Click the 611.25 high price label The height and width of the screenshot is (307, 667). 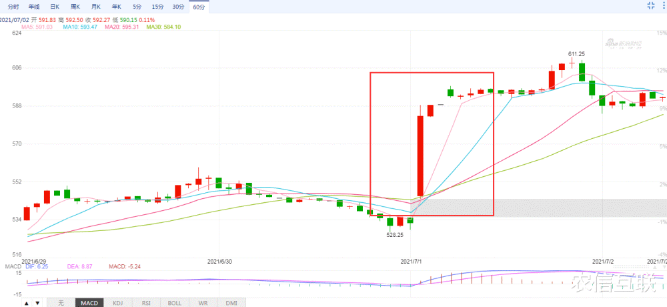[577, 54]
